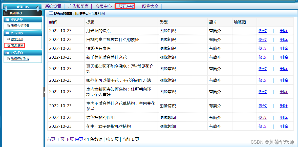Click the location icon before 你当前的位置
Viewport: 298px width, 147px height.
point(51,13)
